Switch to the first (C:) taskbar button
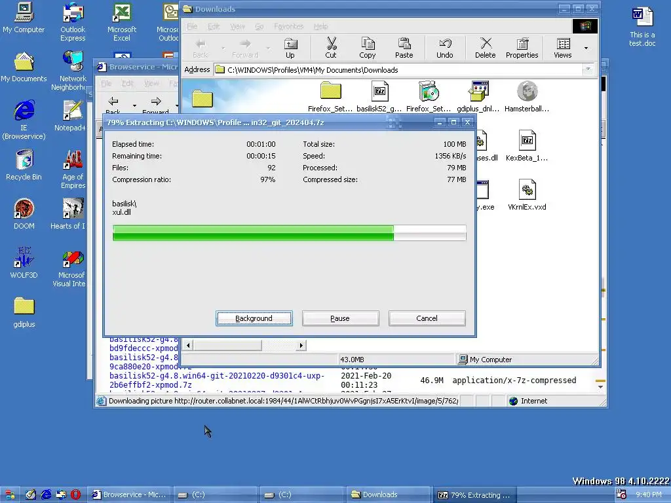Image resolution: width=671 pixels, height=503 pixels. pos(215,495)
